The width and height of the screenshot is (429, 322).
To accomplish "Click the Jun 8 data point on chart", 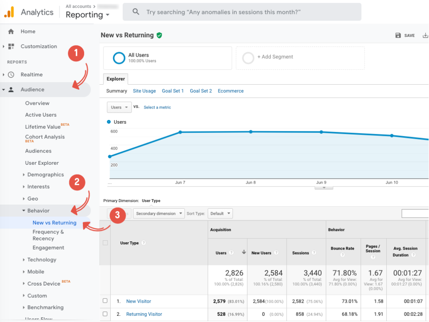I will (x=251, y=132).
